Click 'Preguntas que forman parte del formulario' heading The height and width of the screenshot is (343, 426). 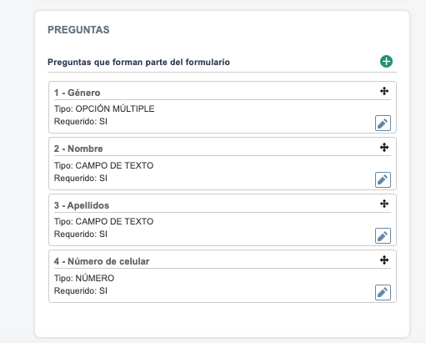pyautogui.click(x=138, y=62)
